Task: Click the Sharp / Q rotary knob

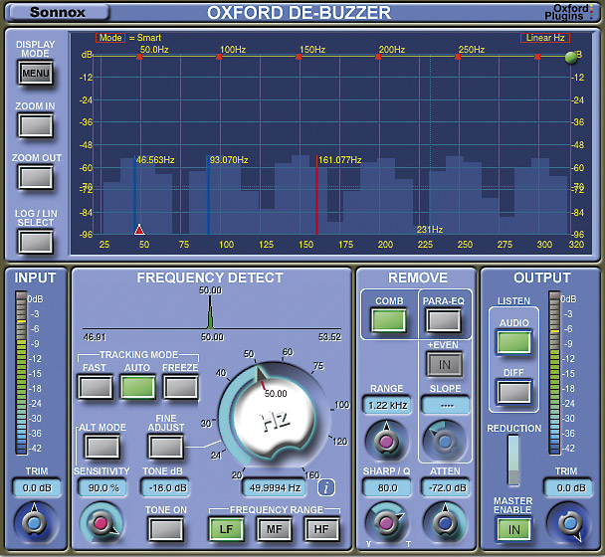Action: tap(387, 523)
